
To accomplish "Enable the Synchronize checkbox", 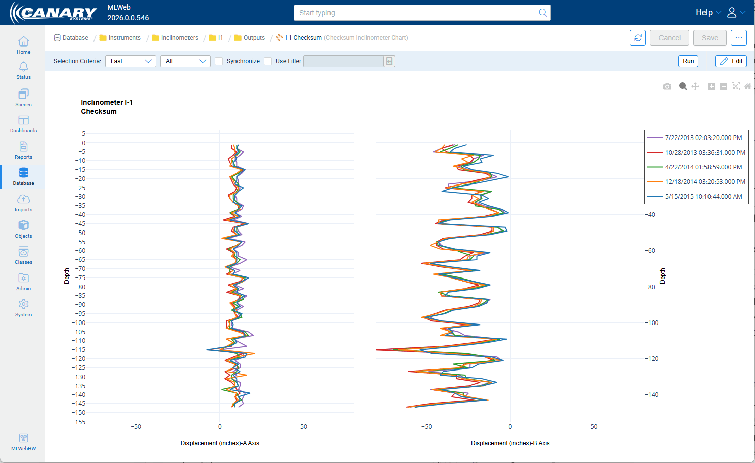I will pyautogui.click(x=219, y=61).
